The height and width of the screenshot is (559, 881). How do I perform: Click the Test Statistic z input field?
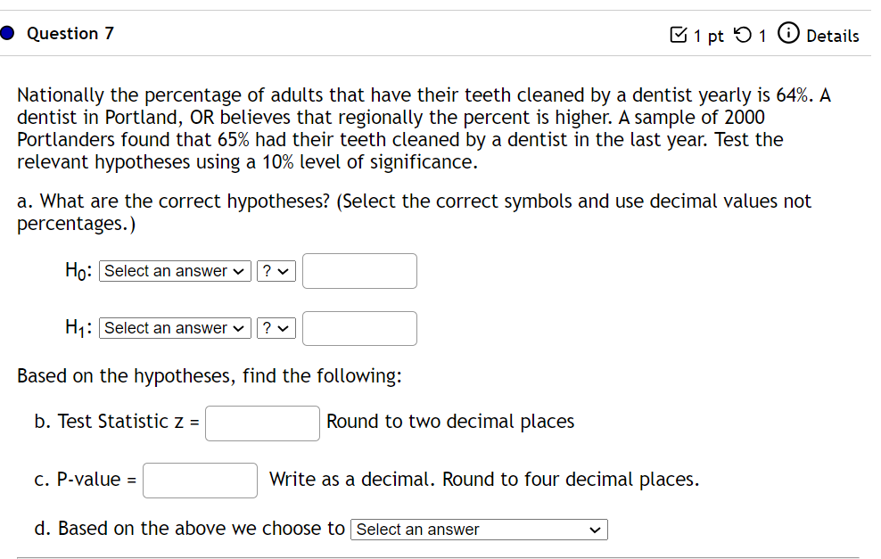pyautogui.click(x=262, y=423)
